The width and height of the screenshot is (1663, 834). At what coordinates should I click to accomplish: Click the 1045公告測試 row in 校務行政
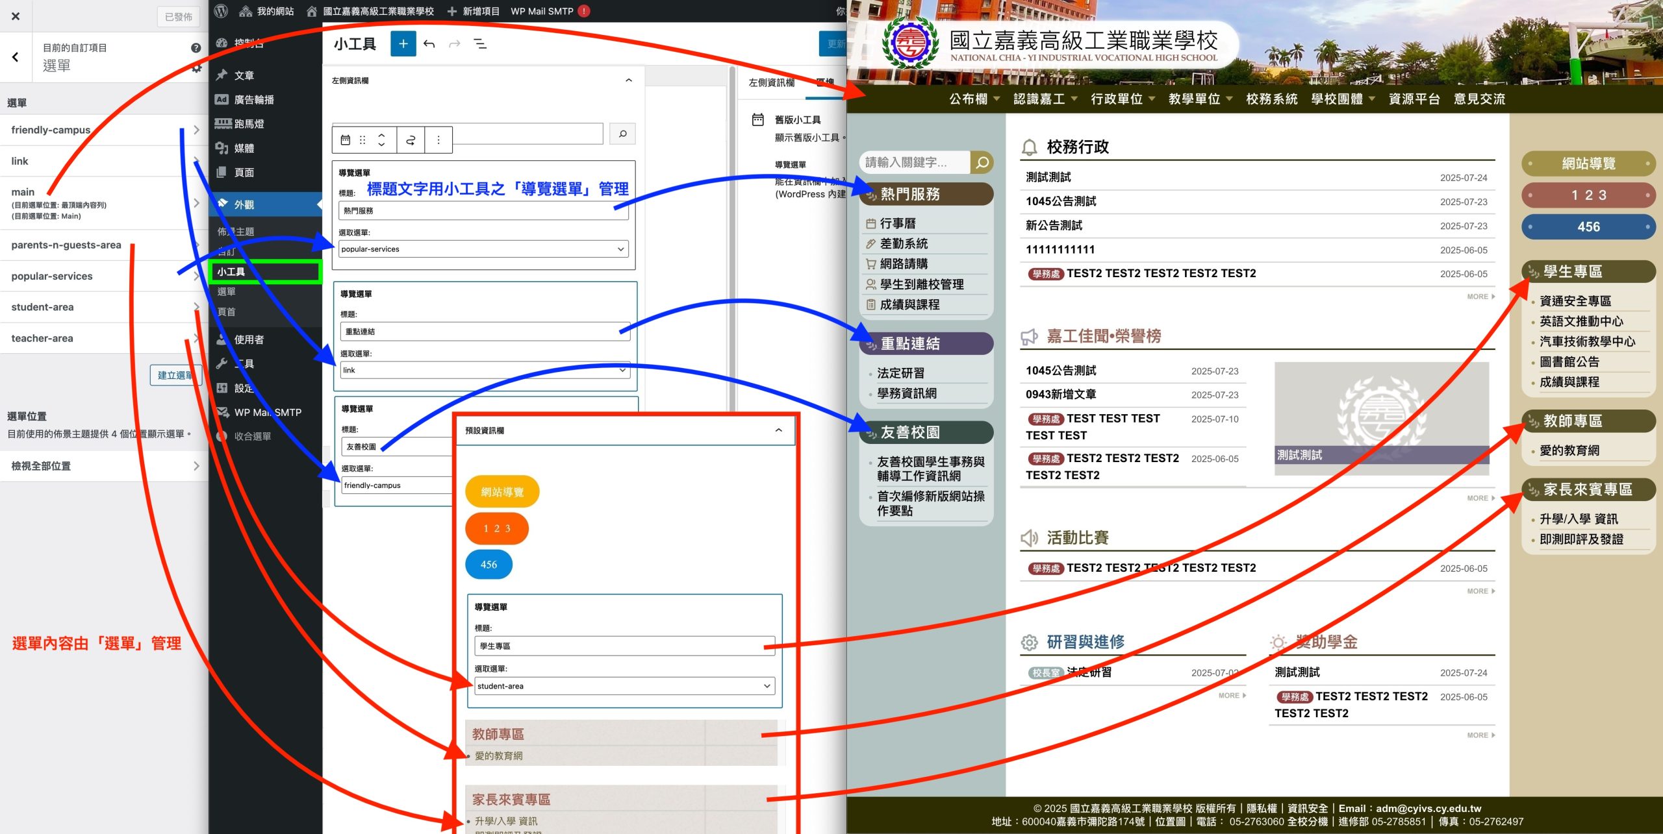(x=1256, y=202)
